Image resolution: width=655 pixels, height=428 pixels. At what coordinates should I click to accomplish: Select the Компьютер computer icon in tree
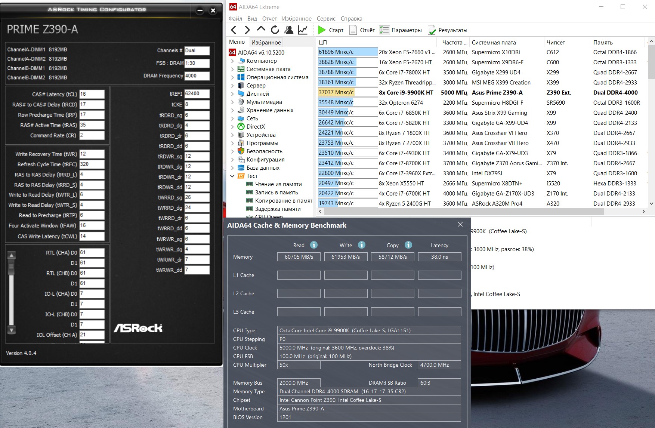pos(241,61)
